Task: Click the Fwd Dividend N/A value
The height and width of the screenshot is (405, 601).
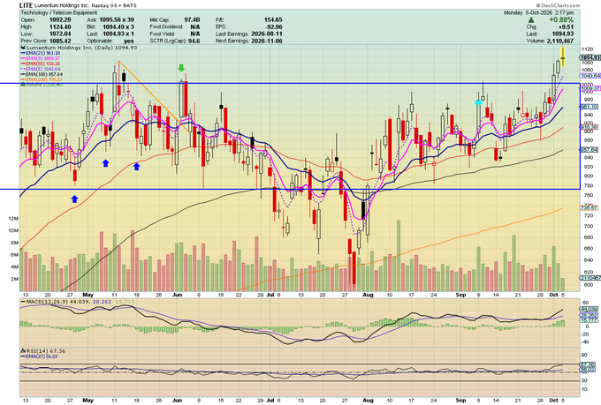Action: (x=195, y=26)
